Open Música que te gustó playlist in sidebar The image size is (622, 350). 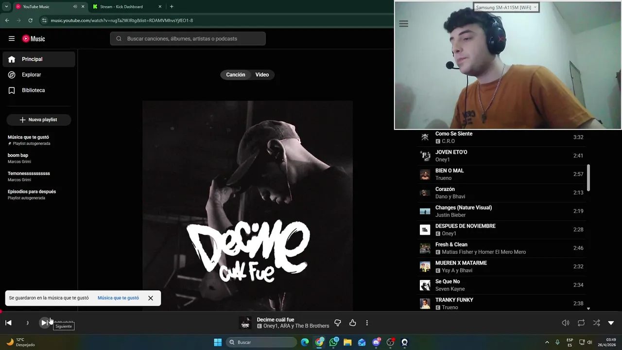click(x=39, y=140)
